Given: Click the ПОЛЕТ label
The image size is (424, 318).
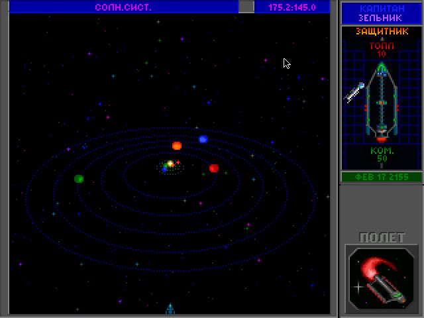Looking at the screenshot, I should [x=382, y=237].
